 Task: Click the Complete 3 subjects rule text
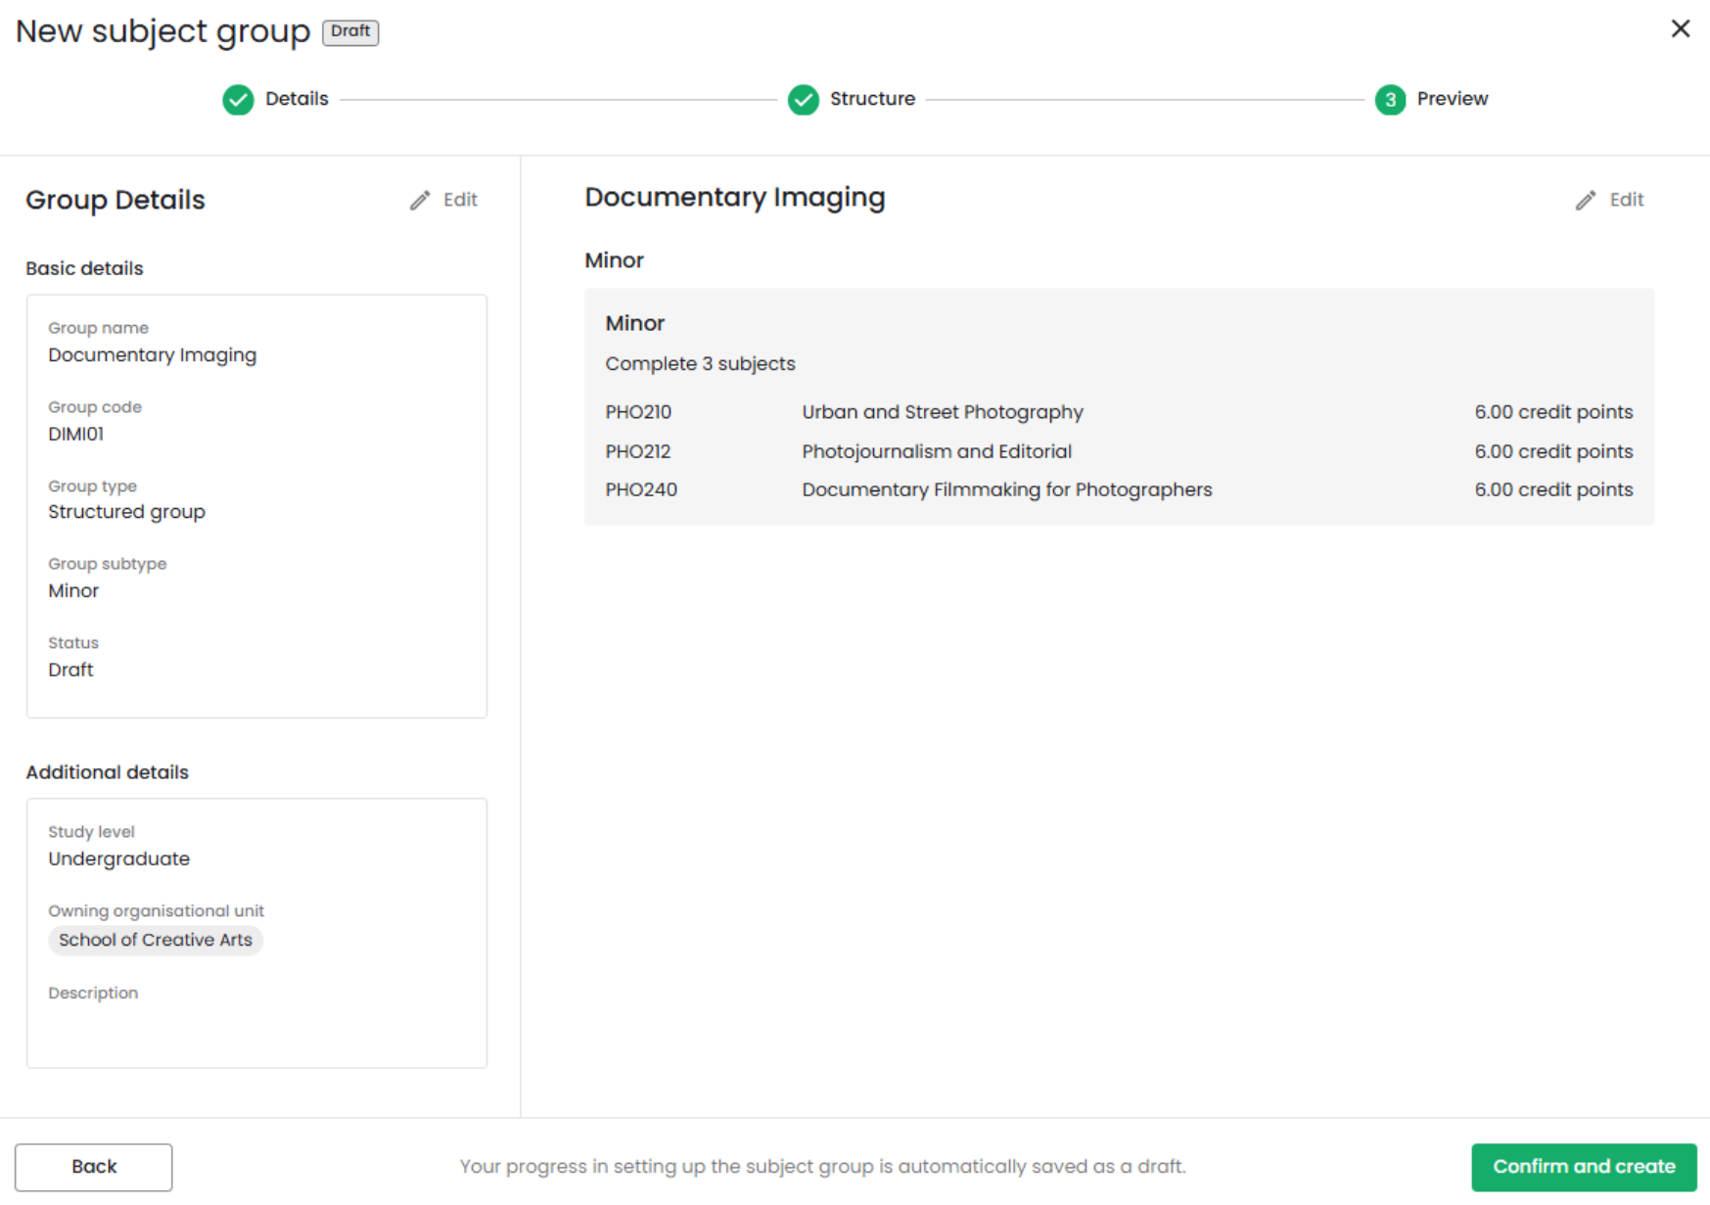700,364
